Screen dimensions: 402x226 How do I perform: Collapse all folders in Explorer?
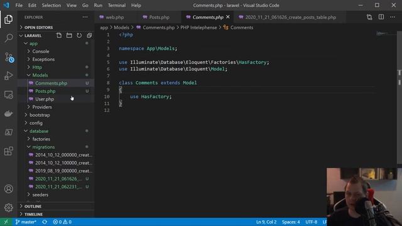tap(89, 35)
